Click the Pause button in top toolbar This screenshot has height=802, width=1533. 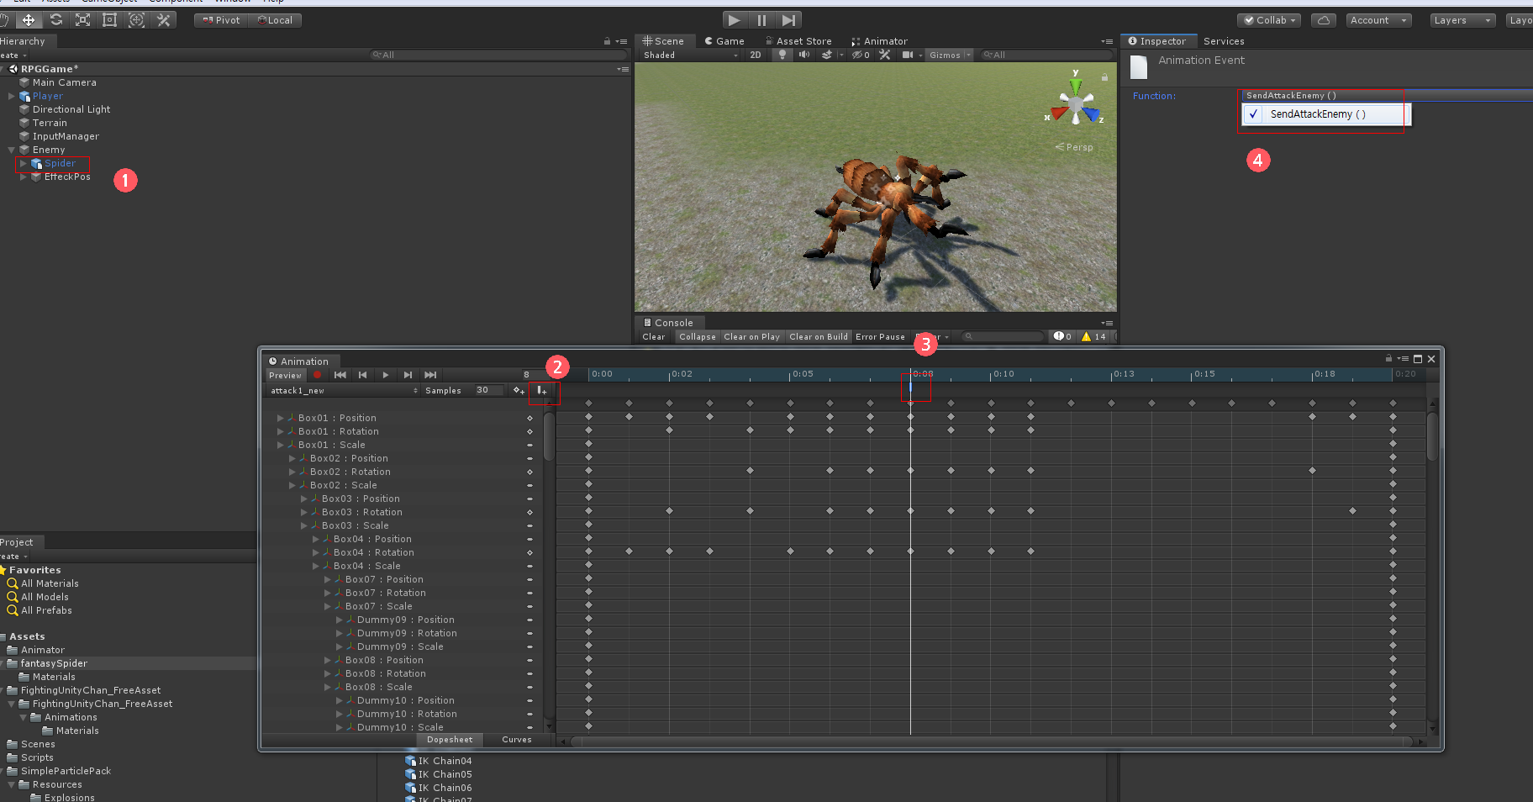click(x=761, y=20)
